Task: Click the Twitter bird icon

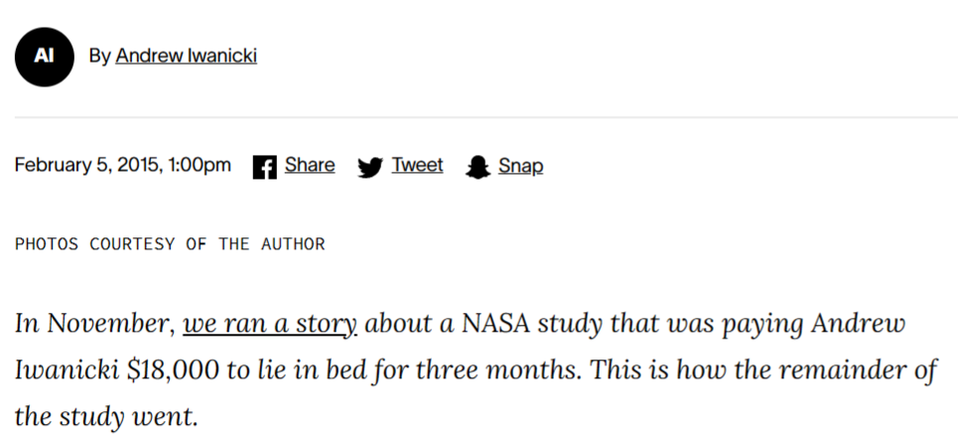Action: (x=370, y=167)
